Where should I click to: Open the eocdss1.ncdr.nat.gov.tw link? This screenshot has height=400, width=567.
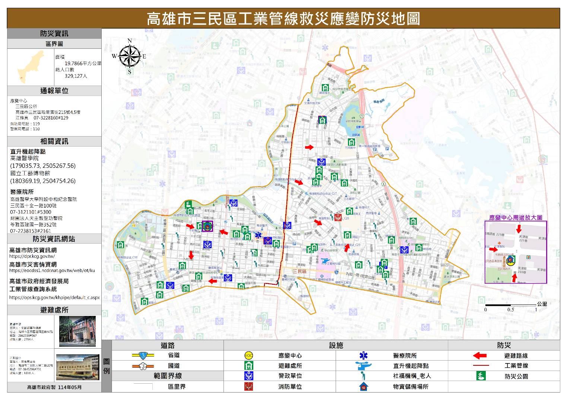(x=52, y=271)
